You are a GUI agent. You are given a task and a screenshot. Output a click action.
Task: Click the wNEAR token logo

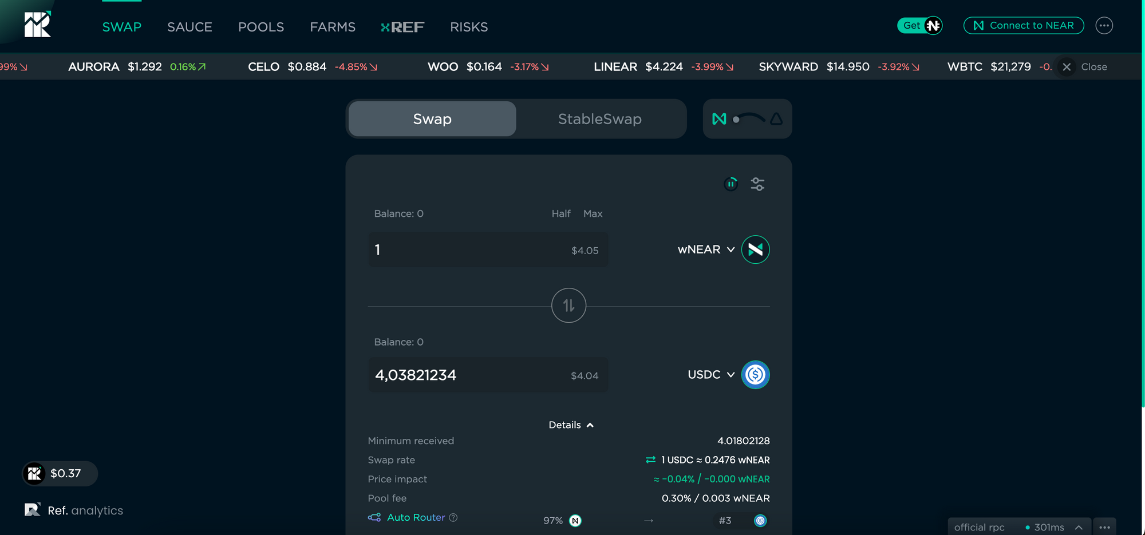pyautogui.click(x=756, y=249)
